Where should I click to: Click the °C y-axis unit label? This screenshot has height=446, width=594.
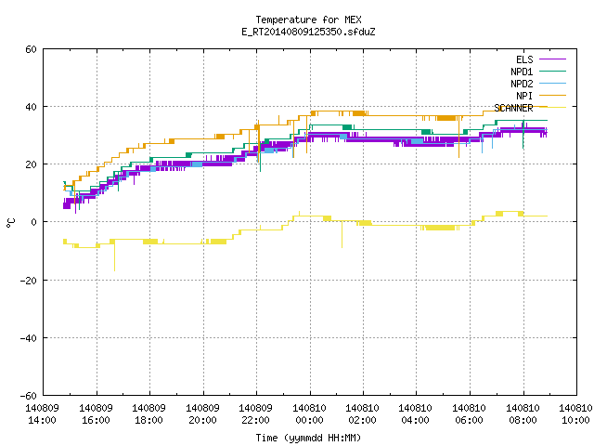(x=10, y=223)
